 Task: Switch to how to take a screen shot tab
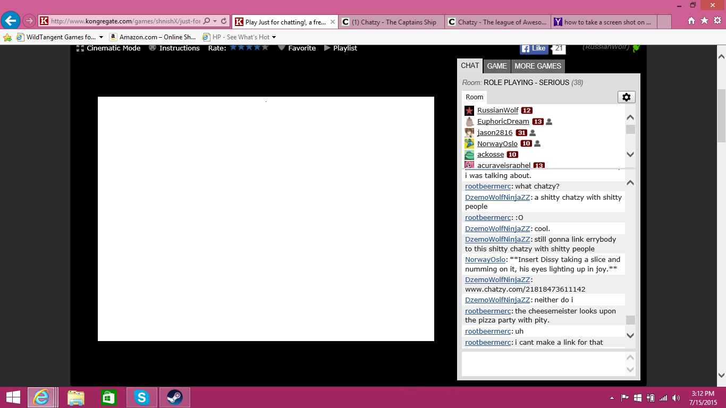click(x=604, y=22)
